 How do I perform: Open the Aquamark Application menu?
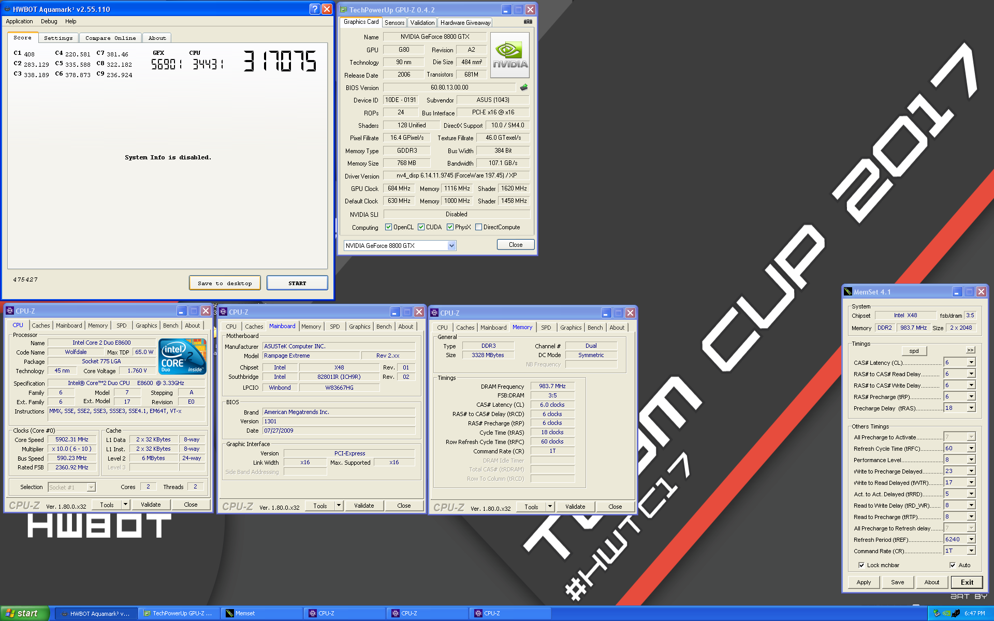pos(19,21)
